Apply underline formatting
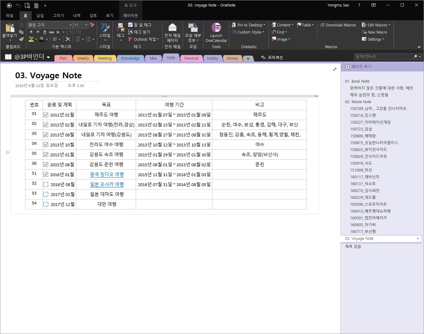424x334 pixels. [x=44, y=32]
